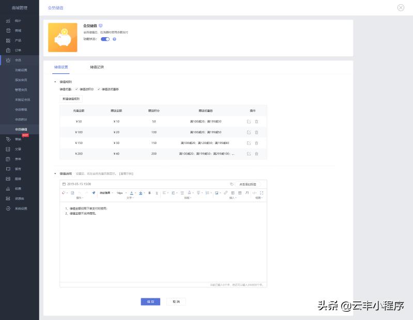The height and width of the screenshot is (320, 413).
Task: Click the cancel button
Action: (x=176, y=301)
